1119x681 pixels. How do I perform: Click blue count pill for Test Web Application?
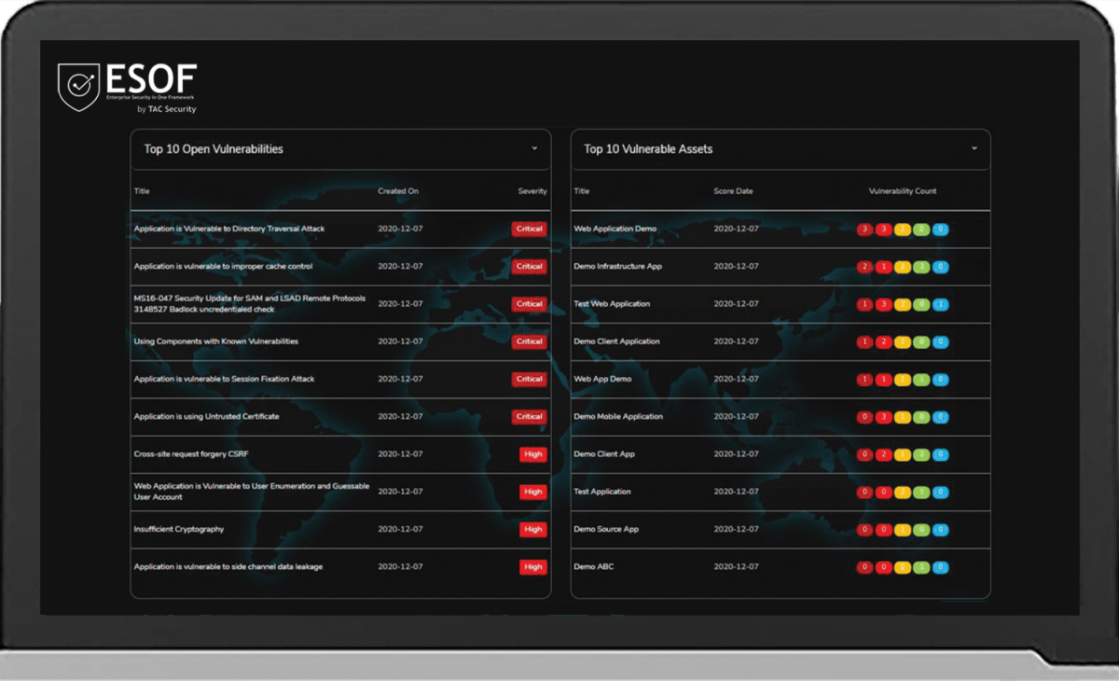point(941,304)
